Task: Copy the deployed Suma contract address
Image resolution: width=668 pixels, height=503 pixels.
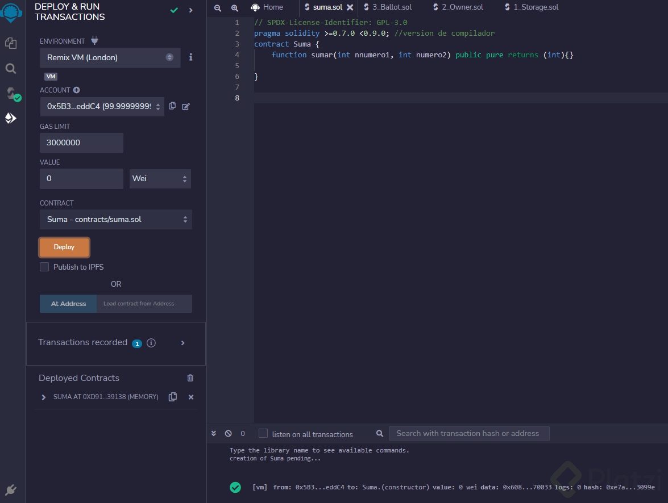Action: click(172, 397)
